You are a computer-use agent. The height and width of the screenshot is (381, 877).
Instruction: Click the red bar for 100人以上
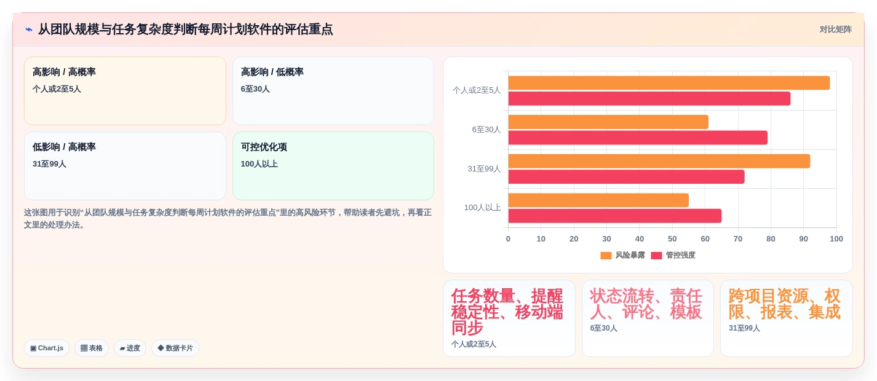point(615,216)
